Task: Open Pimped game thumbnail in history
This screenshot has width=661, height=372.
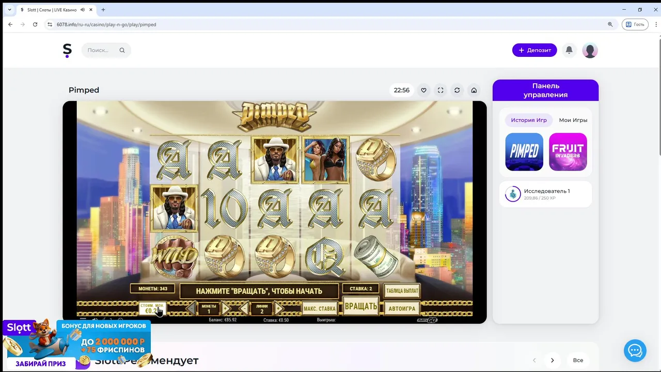Action: 524,152
